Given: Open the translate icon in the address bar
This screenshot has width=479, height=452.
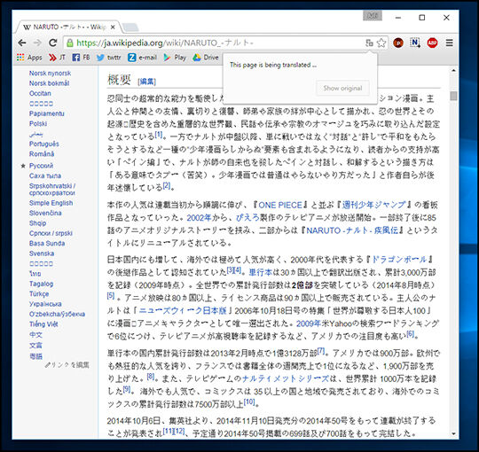Looking at the screenshot, I should (x=369, y=43).
